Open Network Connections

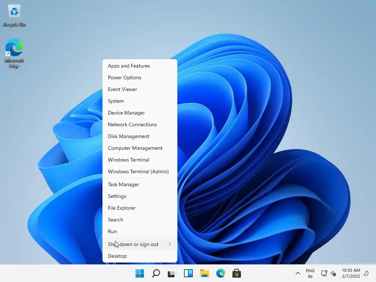[140, 124]
